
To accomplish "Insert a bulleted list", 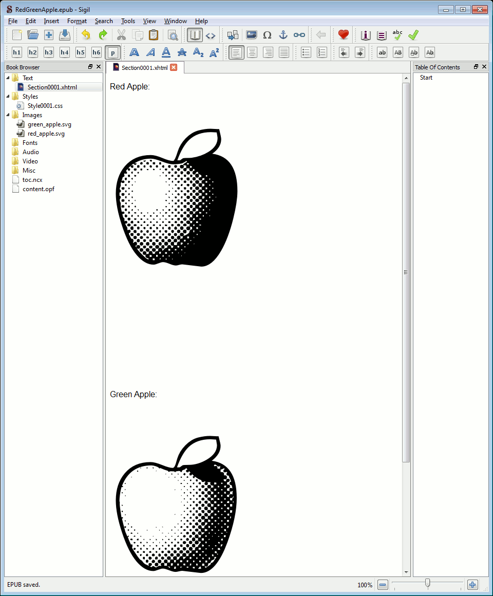I will 306,52.
